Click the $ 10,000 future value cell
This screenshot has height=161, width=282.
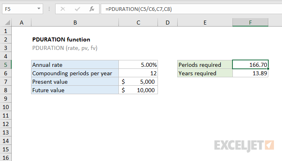(x=138, y=90)
